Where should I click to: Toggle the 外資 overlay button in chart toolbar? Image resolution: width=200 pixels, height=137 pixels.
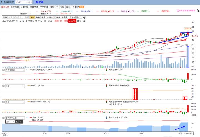(x=10, y=17)
